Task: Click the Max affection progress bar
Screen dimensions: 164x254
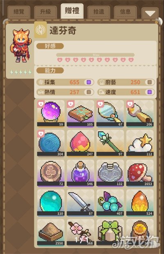Action: (96, 55)
